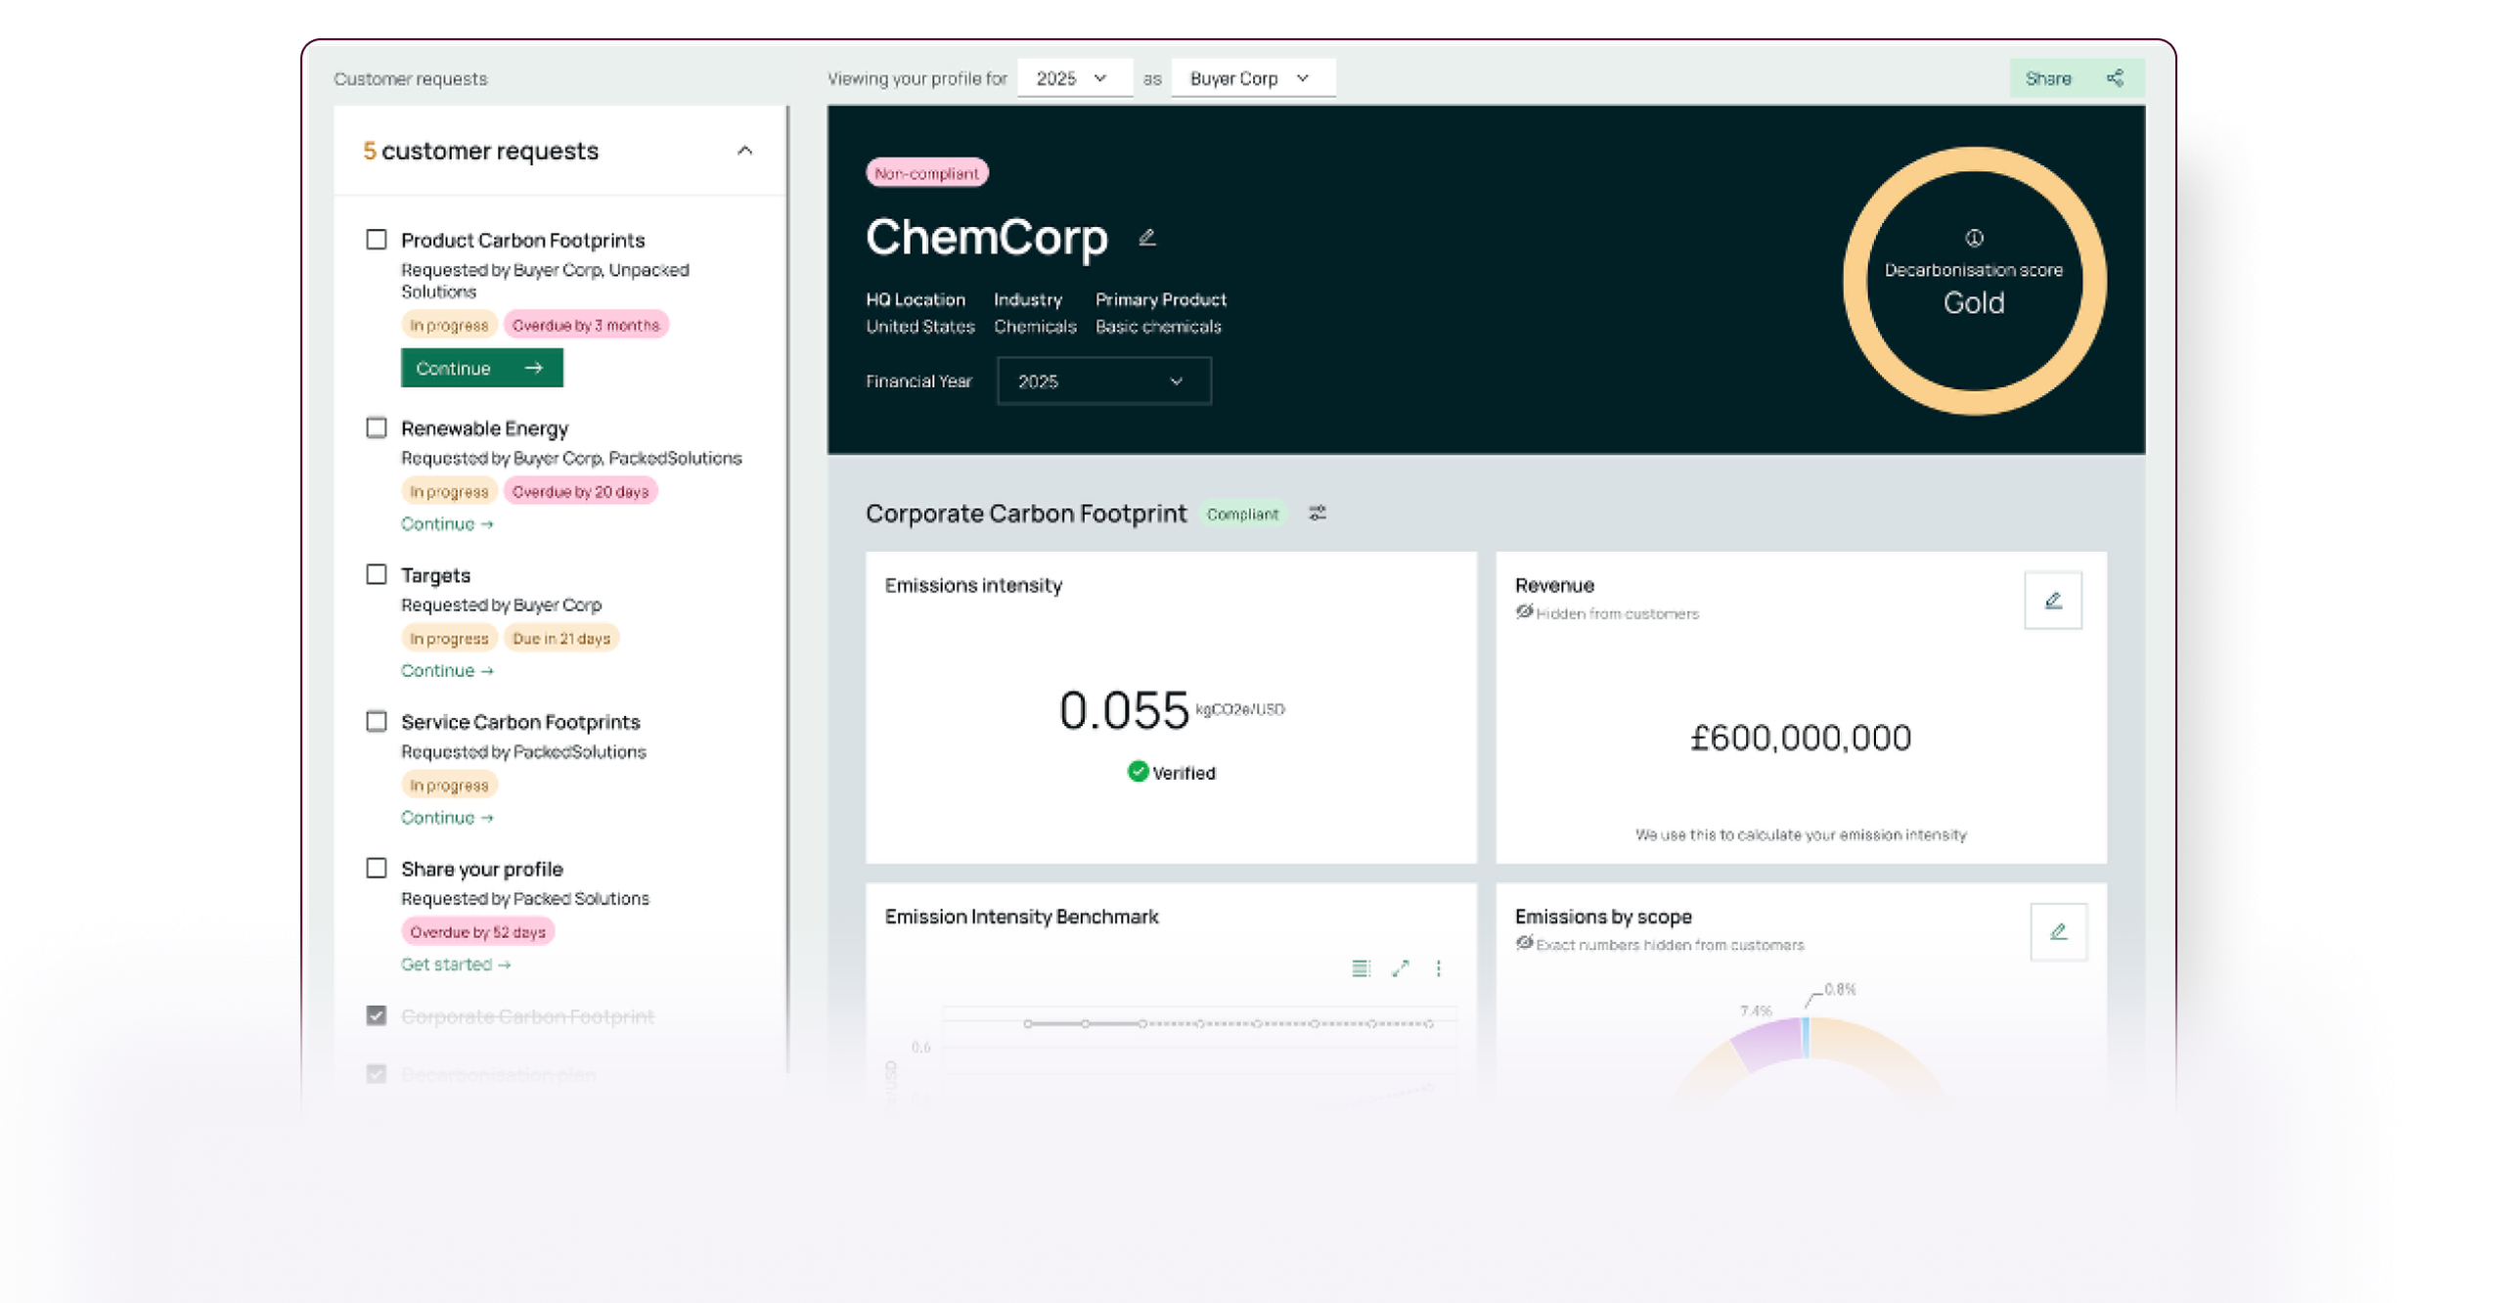This screenshot has width=2504, height=1303.
Task: Click the Share button
Action: coord(2077,78)
